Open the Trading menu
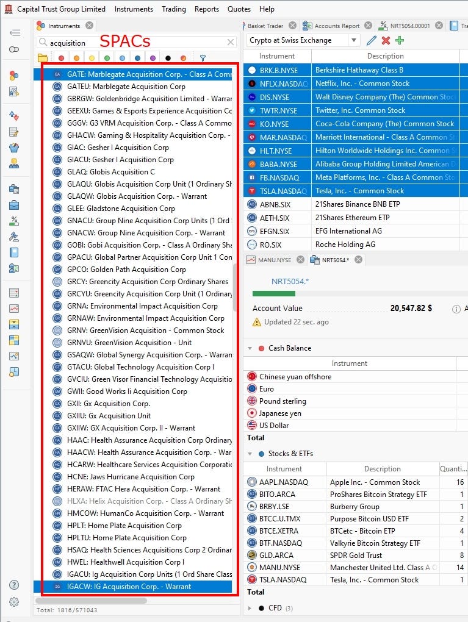Image resolution: width=468 pixels, height=622 pixels. tap(174, 9)
